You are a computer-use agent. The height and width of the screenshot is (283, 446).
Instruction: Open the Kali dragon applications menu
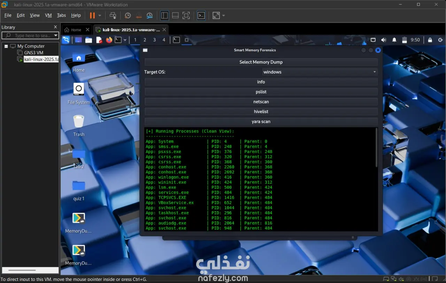(x=66, y=40)
